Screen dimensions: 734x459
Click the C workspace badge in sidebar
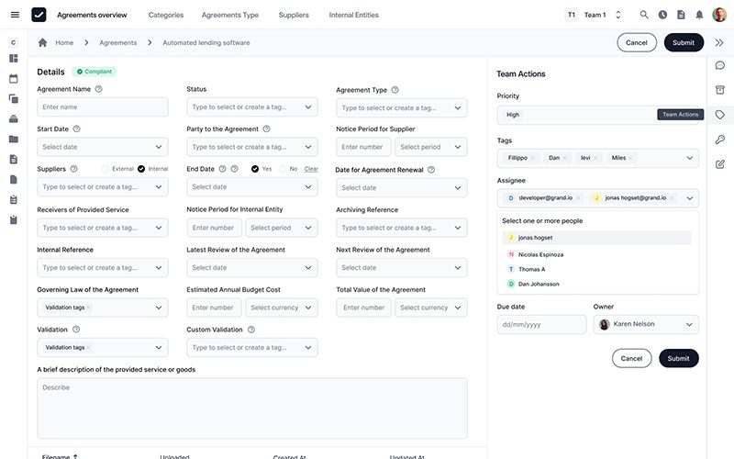point(13,42)
